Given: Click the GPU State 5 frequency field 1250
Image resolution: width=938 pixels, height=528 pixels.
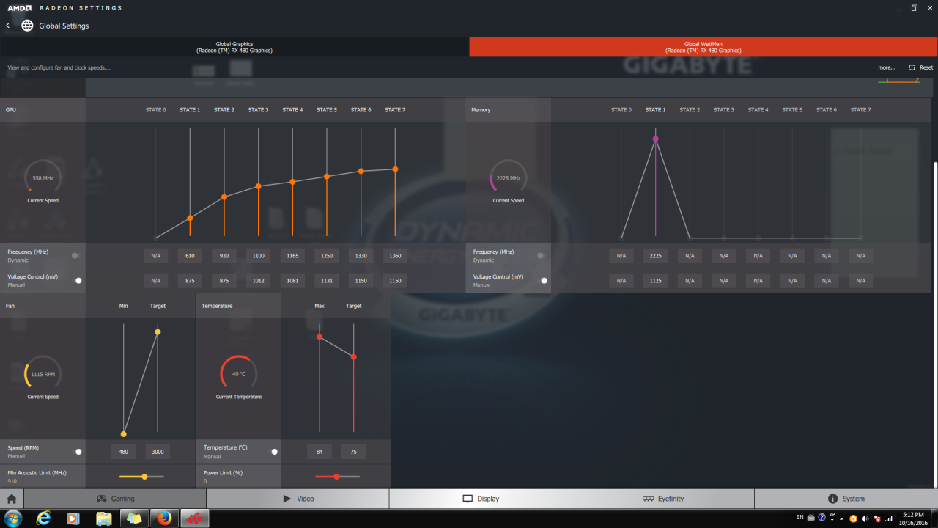Looking at the screenshot, I should tap(327, 256).
